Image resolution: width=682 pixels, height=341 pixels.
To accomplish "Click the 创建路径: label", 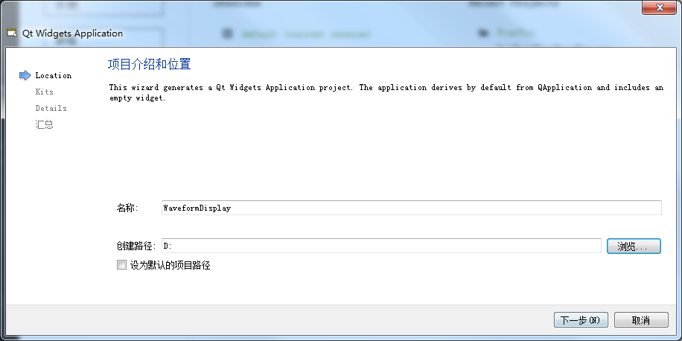I will point(136,246).
